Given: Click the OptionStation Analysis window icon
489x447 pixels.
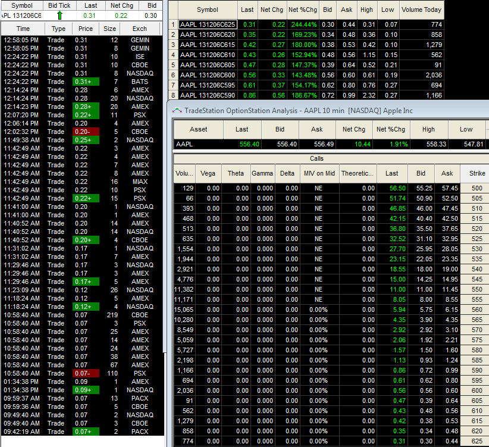Looking at the screenshot, I should pos(177,111).
